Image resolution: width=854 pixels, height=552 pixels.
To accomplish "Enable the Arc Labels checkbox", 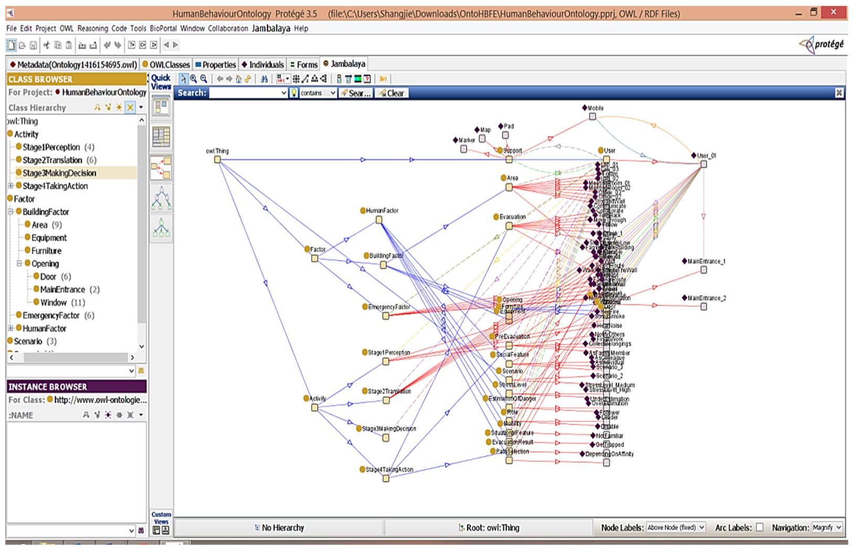I will tap(760, 527).
